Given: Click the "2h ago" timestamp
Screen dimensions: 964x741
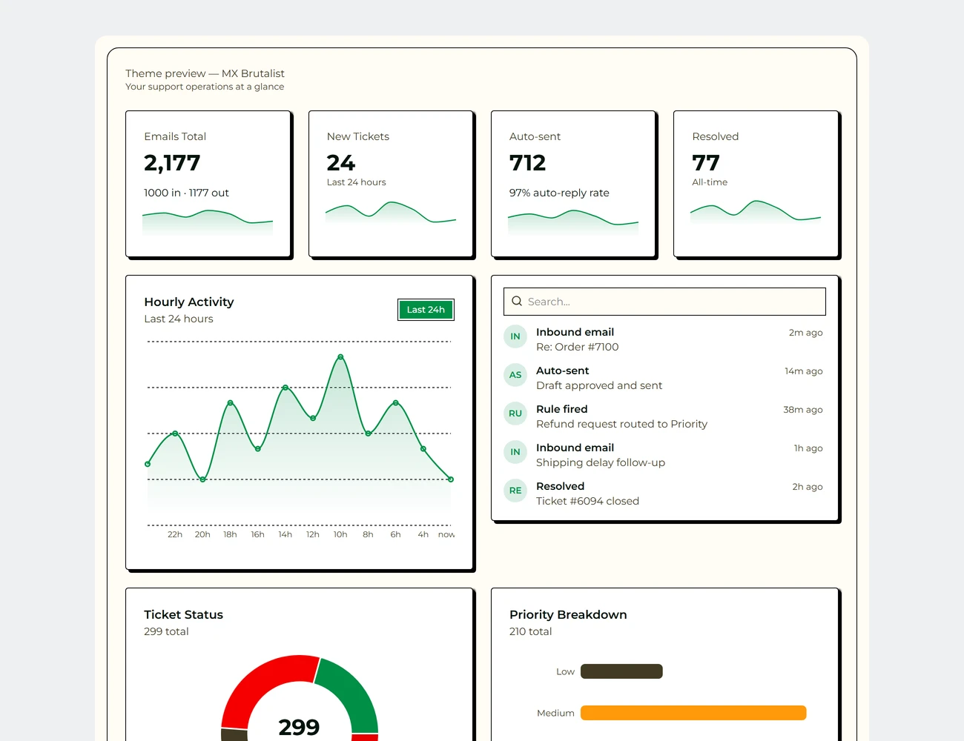Looking at the screenshot, I should coord(808,487).
